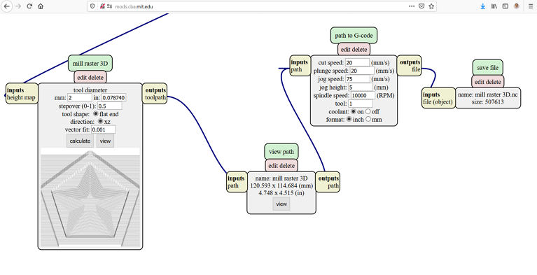Click the calculate button in mill raster 3D
The width and height of the screenshot is (537, 275).
coord(80,141)
